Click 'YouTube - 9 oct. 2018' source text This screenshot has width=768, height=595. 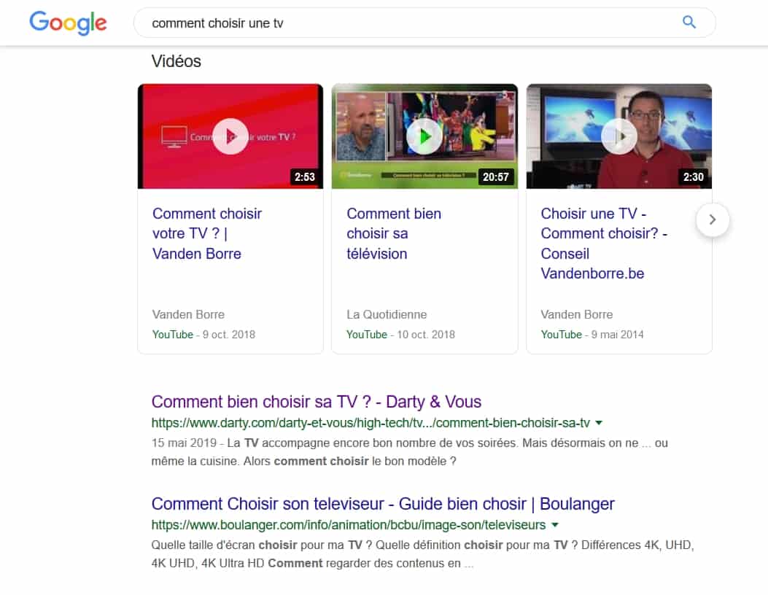coord(203,335)
